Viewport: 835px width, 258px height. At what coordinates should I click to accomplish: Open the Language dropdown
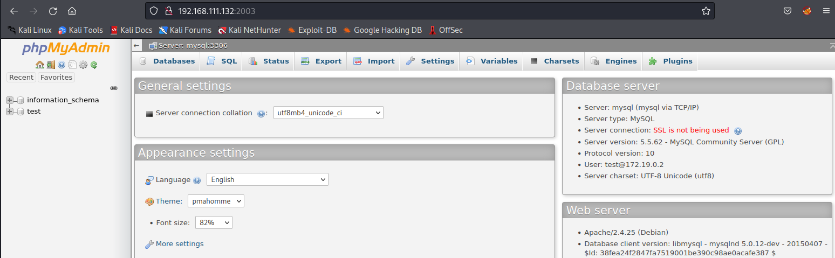pyautogui.click(x=268, y=179)
